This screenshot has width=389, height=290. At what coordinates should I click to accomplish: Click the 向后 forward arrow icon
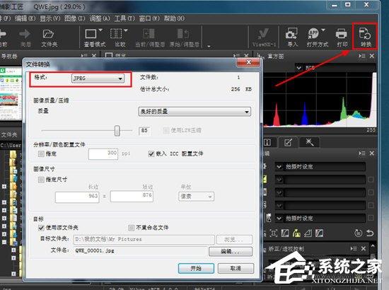click(x=25, y=33)
